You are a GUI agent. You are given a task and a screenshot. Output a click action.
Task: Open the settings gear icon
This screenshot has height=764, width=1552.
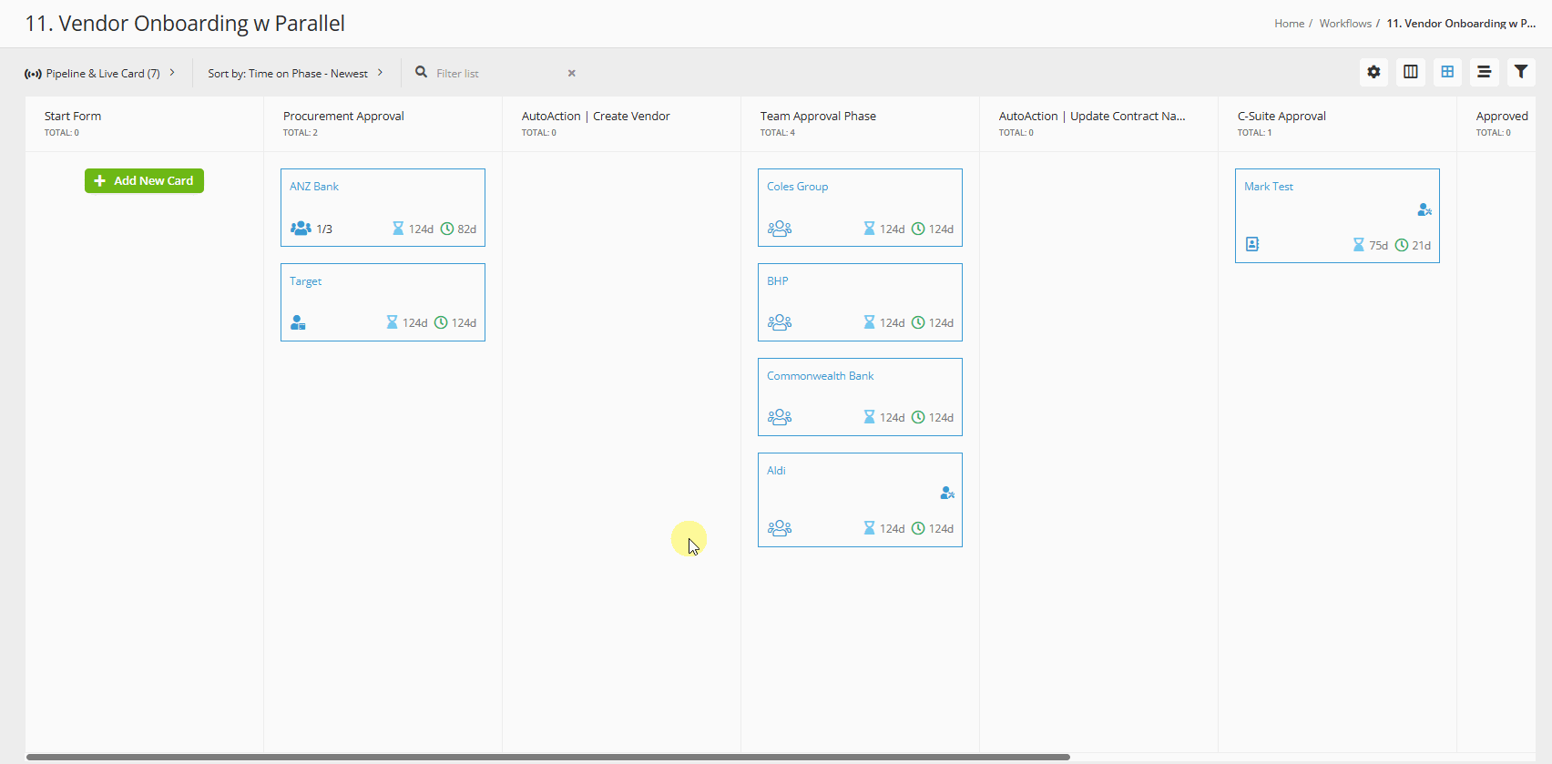click(1373, 72)
